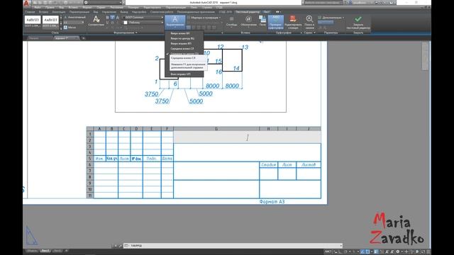Choose Top Right TR justification
Image resolution: width=454 pixels, height=255 pixels.
[184, 44]
